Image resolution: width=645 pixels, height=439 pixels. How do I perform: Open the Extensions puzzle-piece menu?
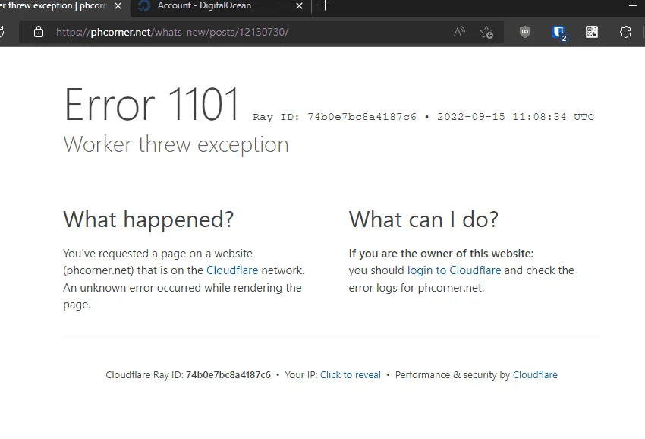(625, 32)
